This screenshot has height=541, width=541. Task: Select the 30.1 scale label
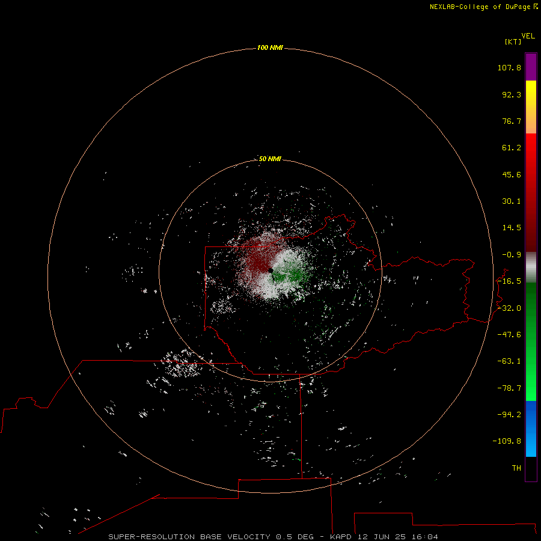coord(512,201)
